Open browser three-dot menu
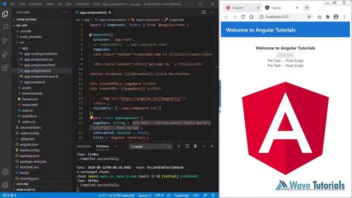This screenshot has height=198, width=352. point(344,17)
